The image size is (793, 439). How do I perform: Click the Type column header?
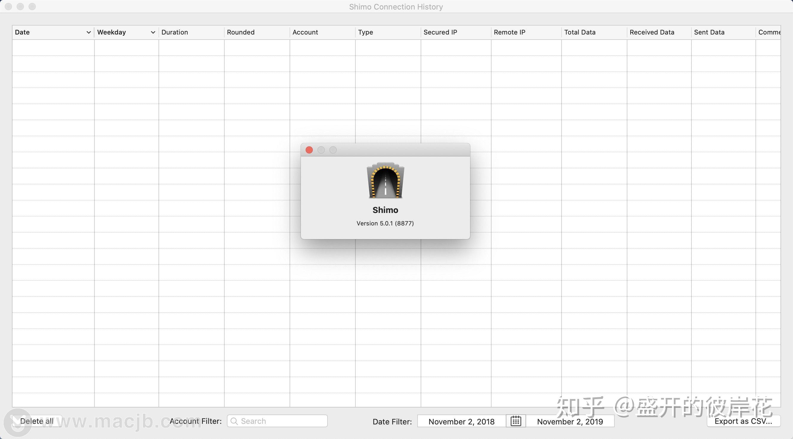366,32
